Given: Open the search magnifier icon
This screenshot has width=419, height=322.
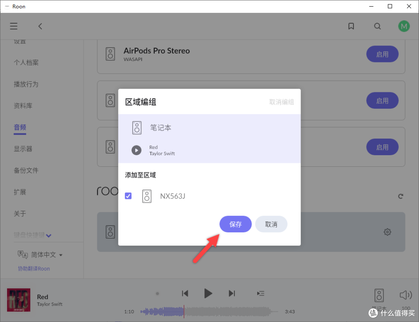Looking at the screenshot, I should [x=377, y=26].
